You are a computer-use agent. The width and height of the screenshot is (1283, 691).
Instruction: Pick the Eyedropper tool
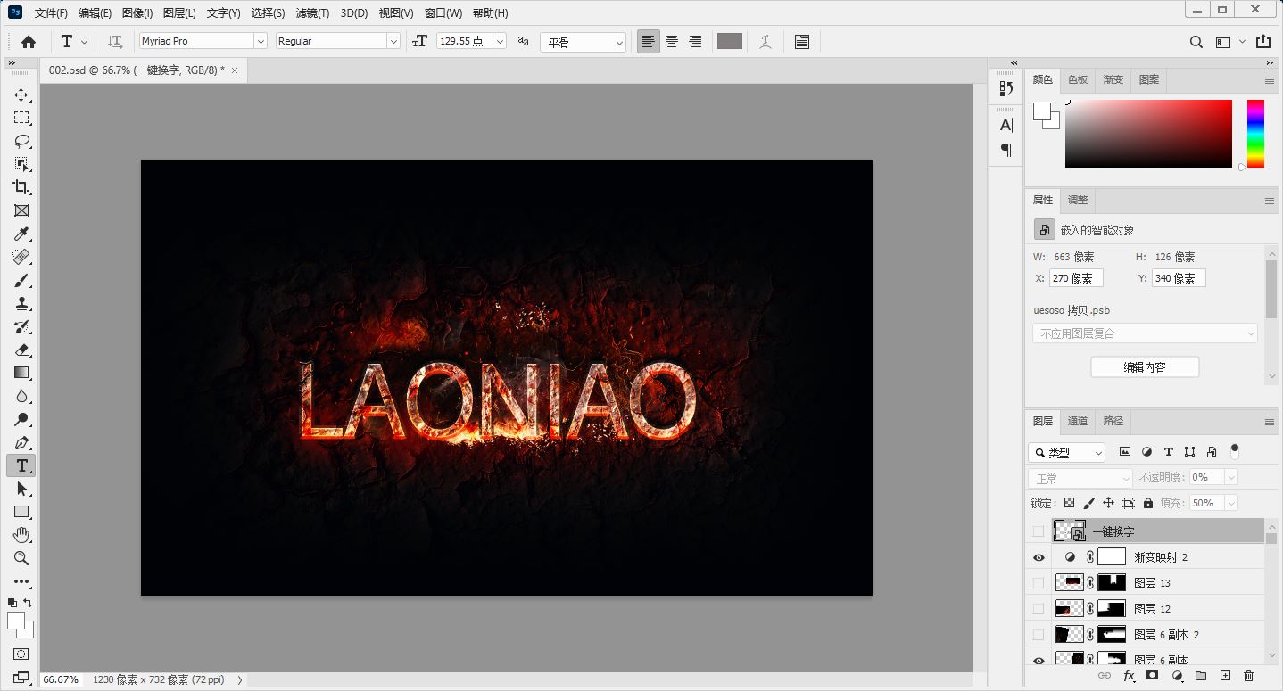pyautogui.click(x=21, y=234)
